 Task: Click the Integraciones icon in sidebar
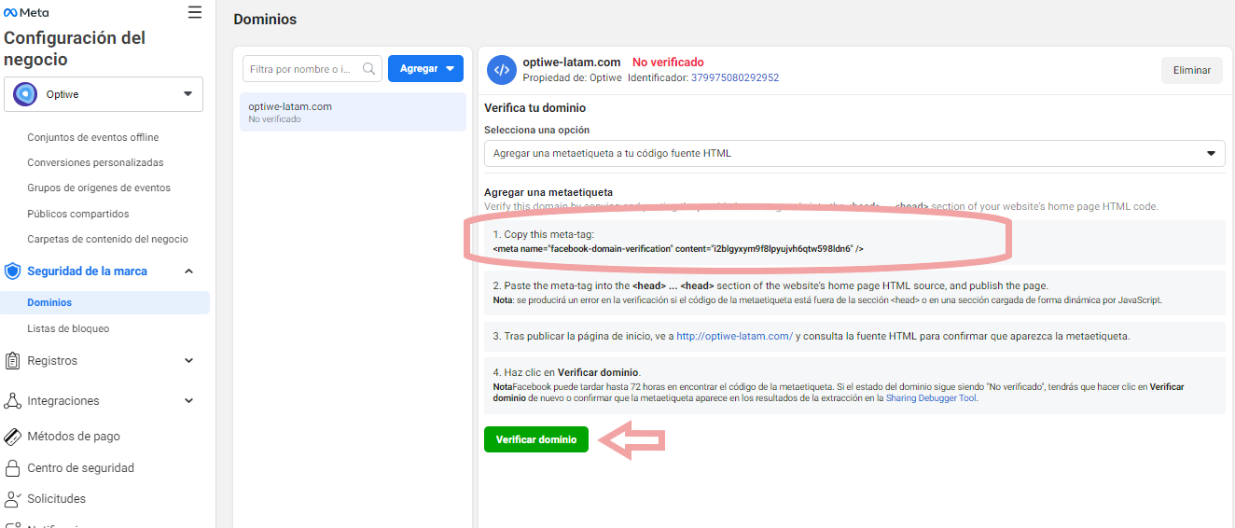pyautogui.click(x=12, y=401)
